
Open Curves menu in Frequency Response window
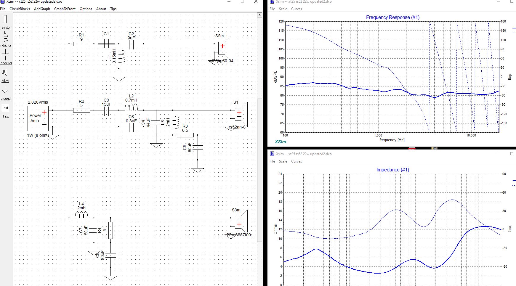tap(297, 9)
